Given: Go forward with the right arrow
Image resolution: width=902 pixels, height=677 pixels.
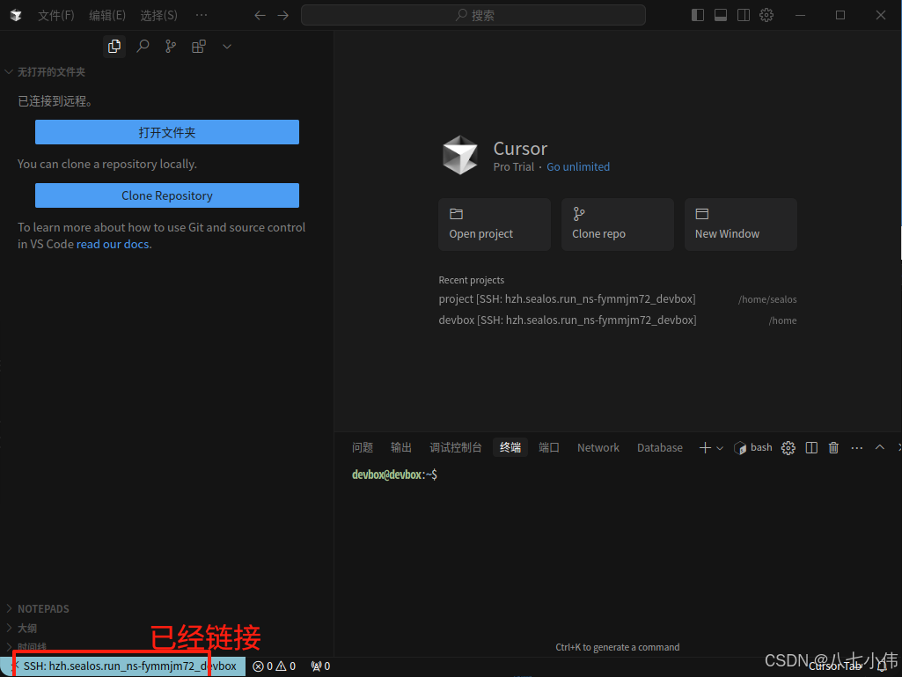Looking at the screenshot, I should point(283,16).
